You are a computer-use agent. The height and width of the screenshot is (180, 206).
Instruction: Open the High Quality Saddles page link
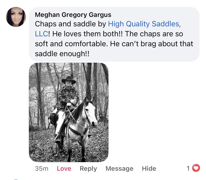point(144,24)
